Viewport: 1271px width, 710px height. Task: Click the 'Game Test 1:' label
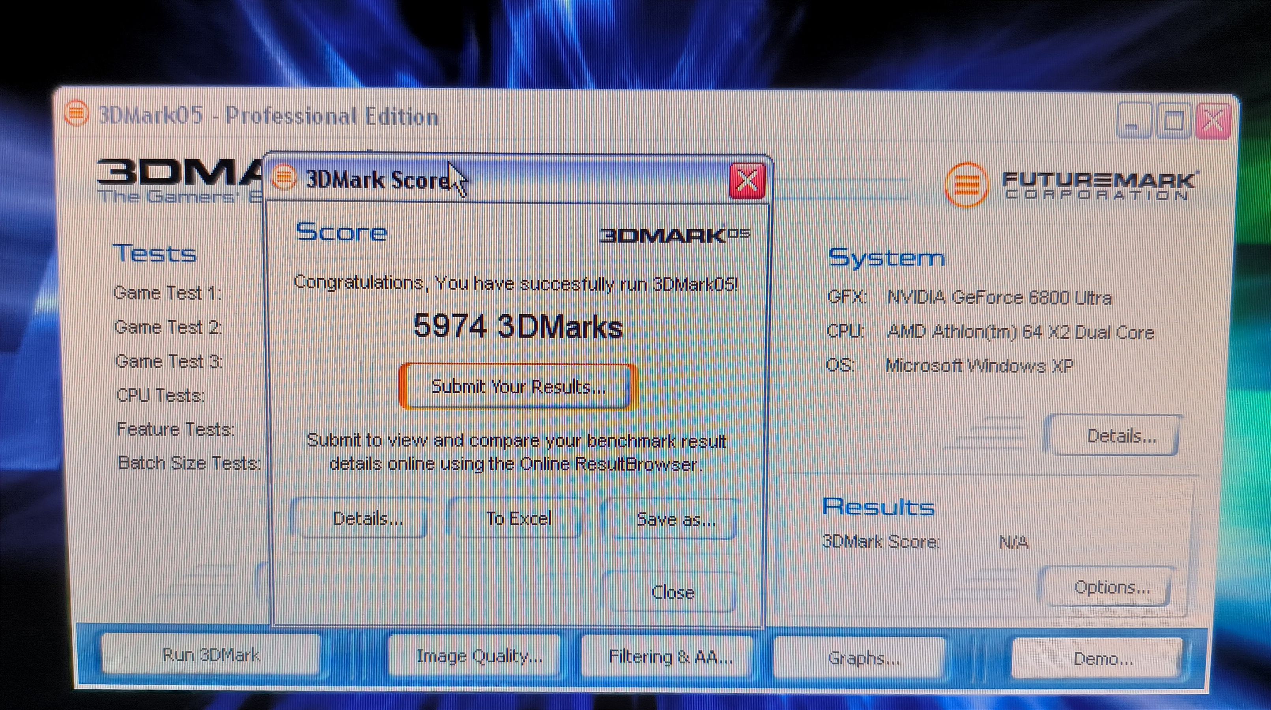click(167, 293)
